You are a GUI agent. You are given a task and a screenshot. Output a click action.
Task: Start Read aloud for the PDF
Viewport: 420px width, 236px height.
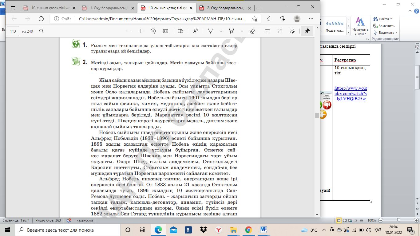(196, 31)
